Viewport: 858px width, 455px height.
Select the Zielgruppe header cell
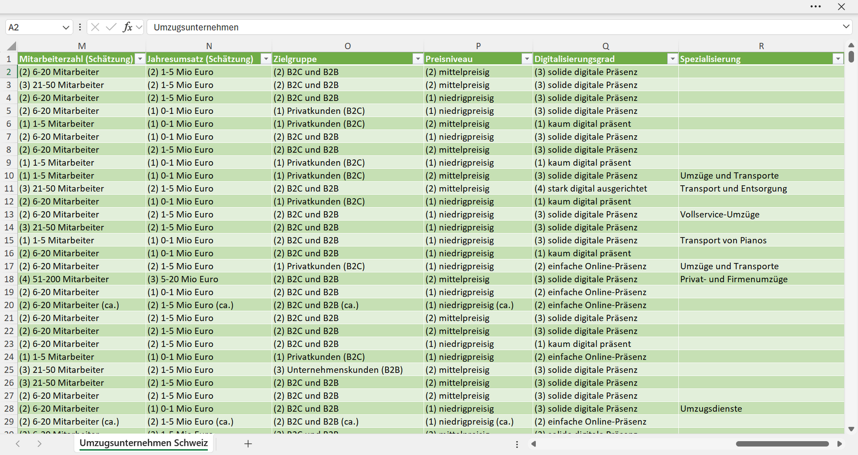coord(347,59)
